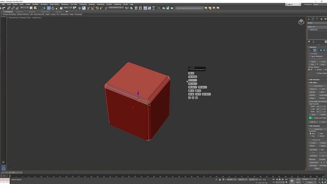Open the named selection sets dropdown
This screenshot has height=184, width=327.
pos(116,8)
